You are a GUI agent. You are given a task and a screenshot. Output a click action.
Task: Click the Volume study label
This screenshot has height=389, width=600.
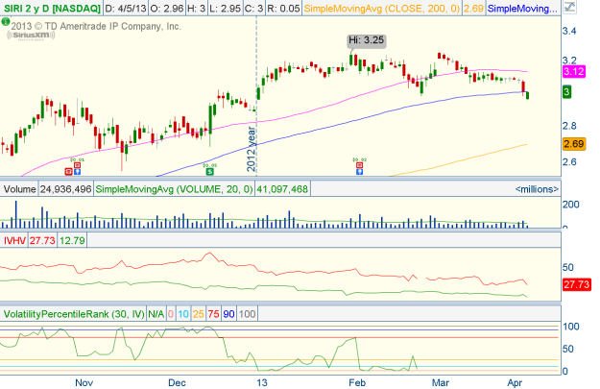(19, 190)
